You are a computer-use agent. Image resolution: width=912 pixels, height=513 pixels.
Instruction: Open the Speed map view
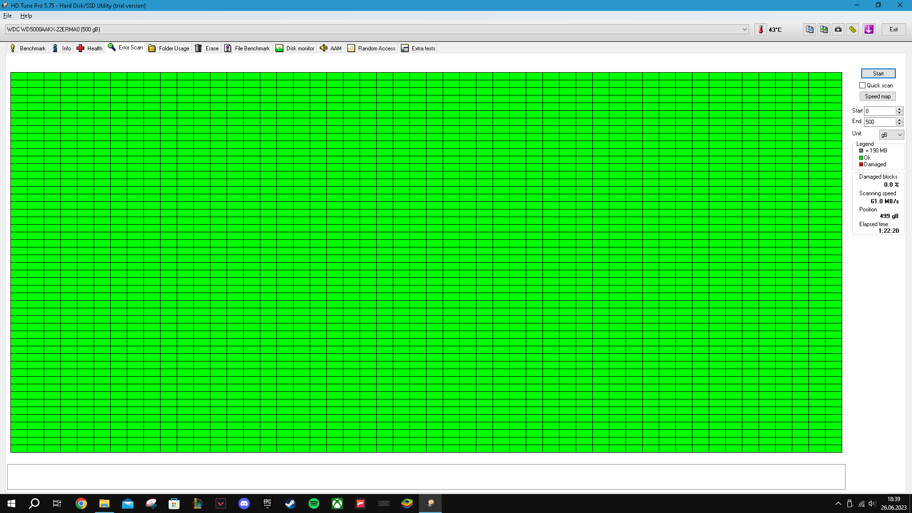click(877, 96)
